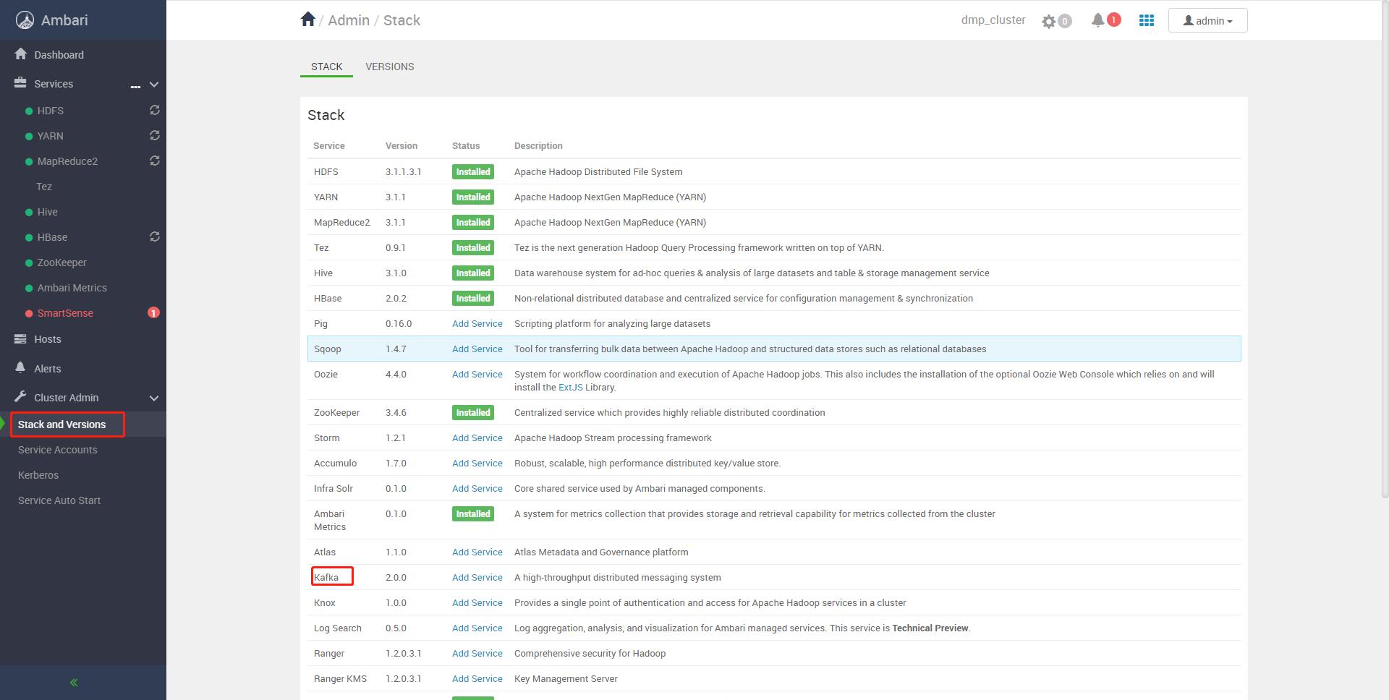This screenshot has height=700, width=1389.
Task: Click Add Service for Accumulo
Action: [477, 463]
